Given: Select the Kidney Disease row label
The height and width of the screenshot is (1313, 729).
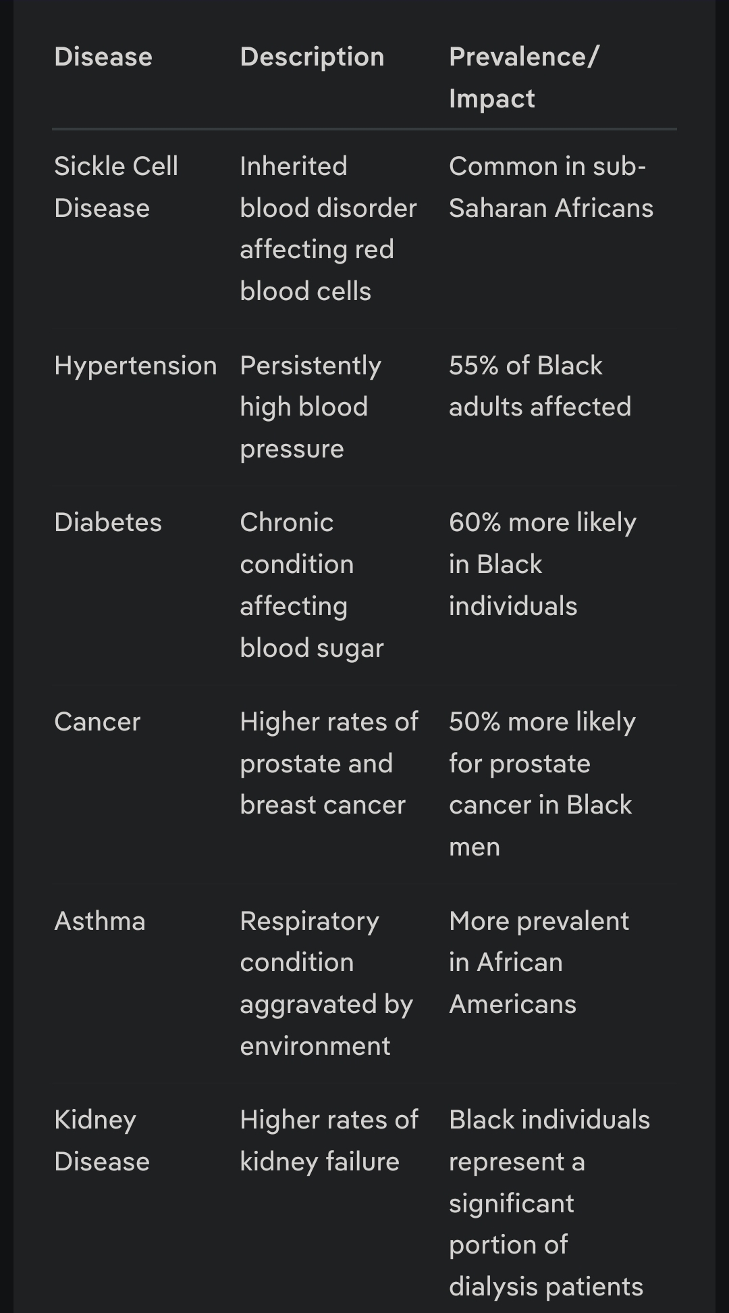Looking at the screenshot, I should [102, 1141].
